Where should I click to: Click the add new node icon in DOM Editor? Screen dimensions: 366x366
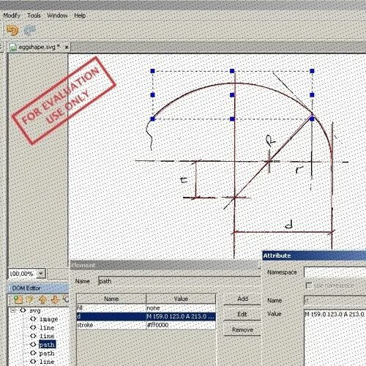click(x=18, y=299)
